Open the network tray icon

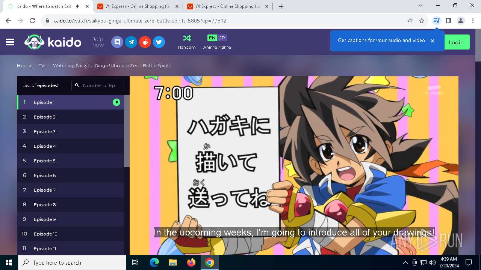pyautogui.click(x=424, y=262)
